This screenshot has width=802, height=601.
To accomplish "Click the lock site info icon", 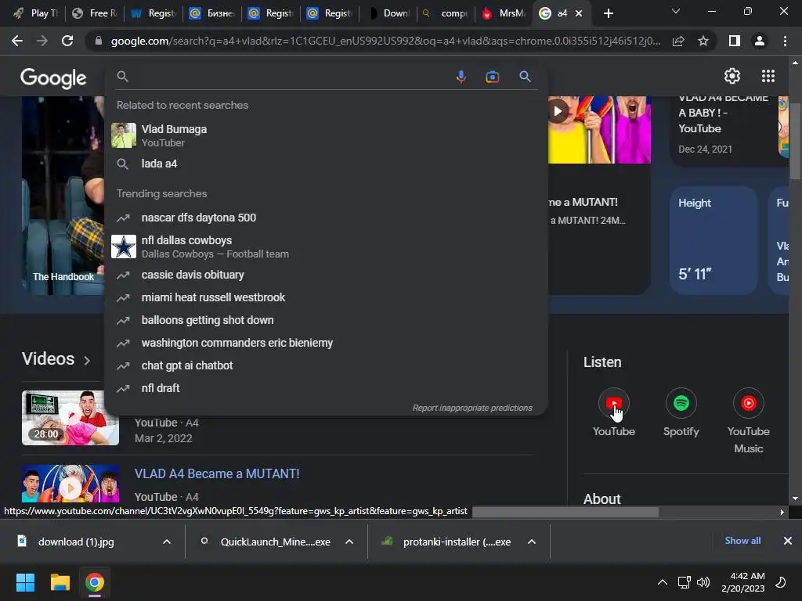I will click(x=99, y=41).
